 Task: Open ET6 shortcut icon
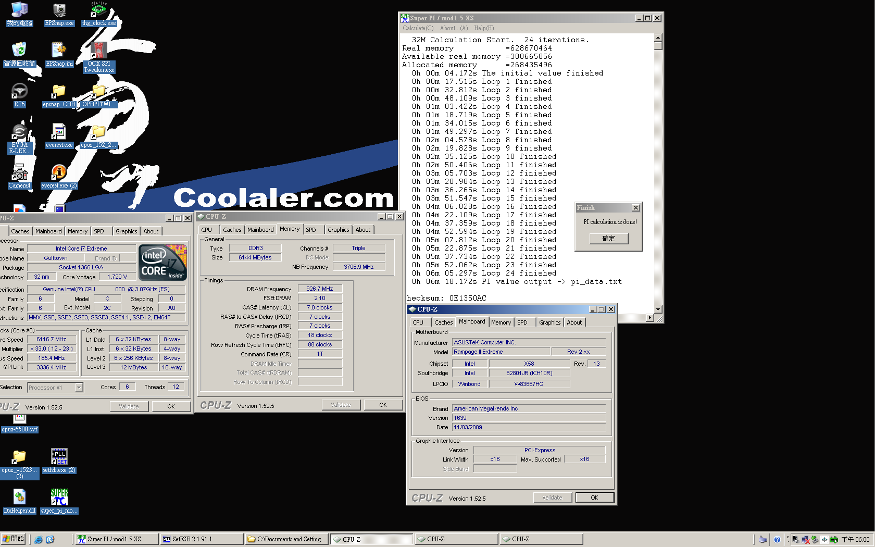[19, 95]
